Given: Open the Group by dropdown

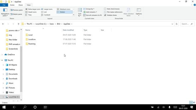Looking at the screenshot, I should point(89,9).
